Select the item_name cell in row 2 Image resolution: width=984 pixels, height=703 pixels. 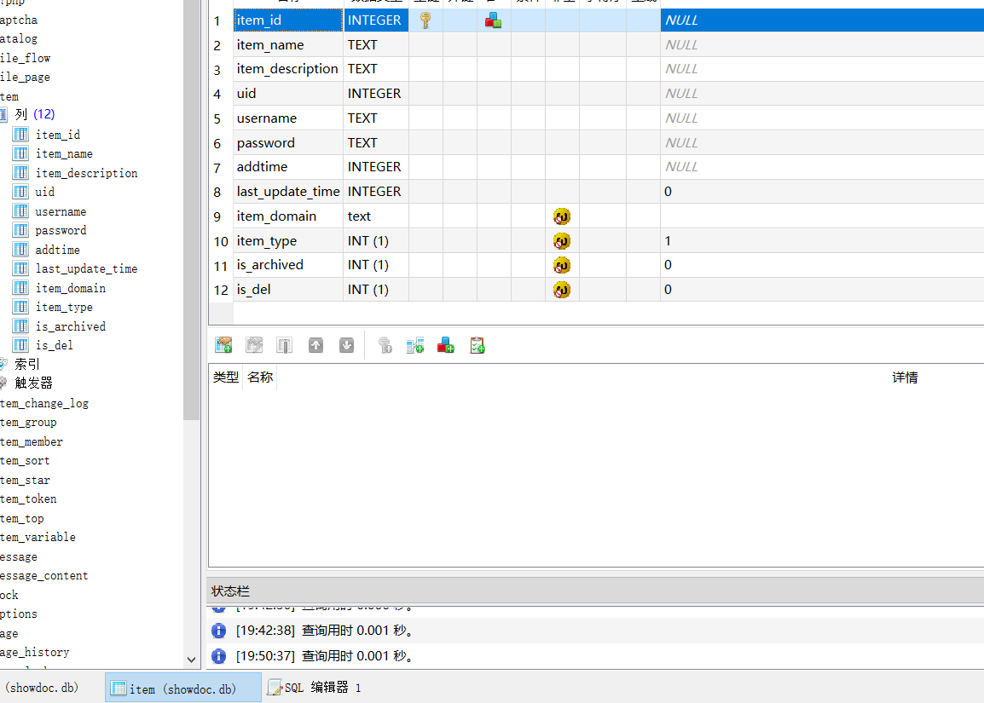[288, 44]
